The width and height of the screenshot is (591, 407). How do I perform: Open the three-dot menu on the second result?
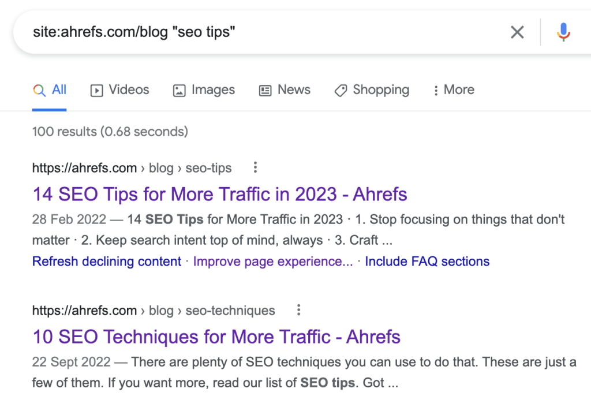click(298, 310)
